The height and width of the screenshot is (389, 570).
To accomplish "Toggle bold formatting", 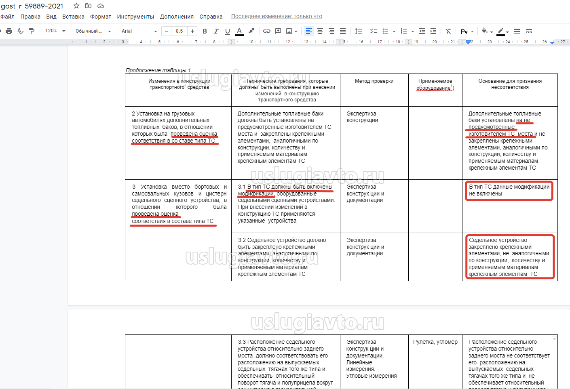I will pyautogui.click(x=205, y=31).
